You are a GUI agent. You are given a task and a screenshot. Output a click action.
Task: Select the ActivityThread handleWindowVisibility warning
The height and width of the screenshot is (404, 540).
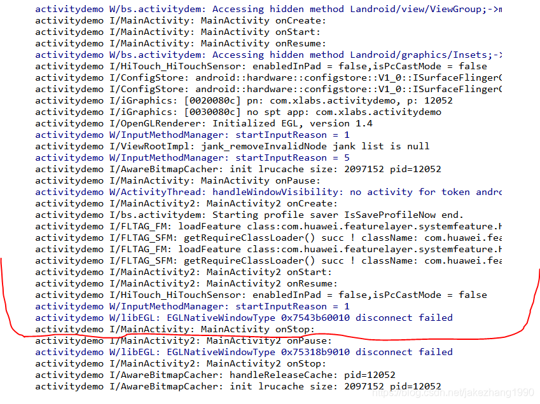pyautogui.click(x=268, y=192)
